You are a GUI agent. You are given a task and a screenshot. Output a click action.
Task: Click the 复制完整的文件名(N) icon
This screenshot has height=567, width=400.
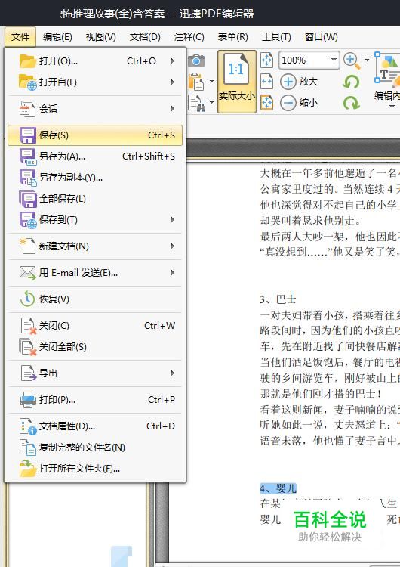[x=27, y=448]
